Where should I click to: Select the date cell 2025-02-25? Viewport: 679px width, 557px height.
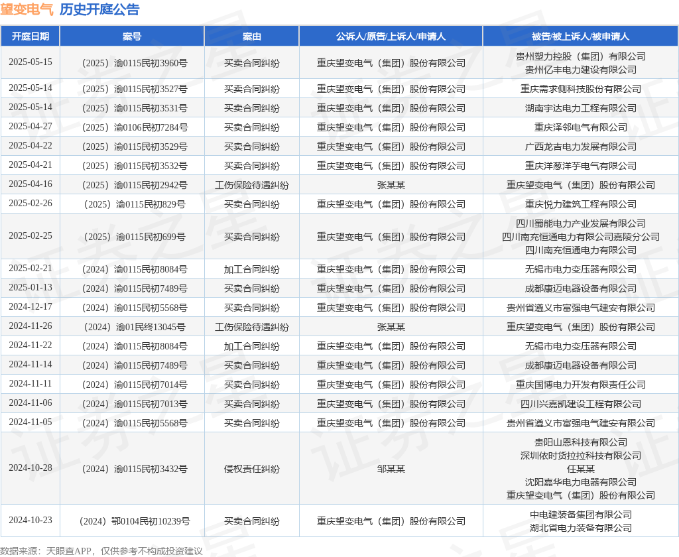click(31, 235)
